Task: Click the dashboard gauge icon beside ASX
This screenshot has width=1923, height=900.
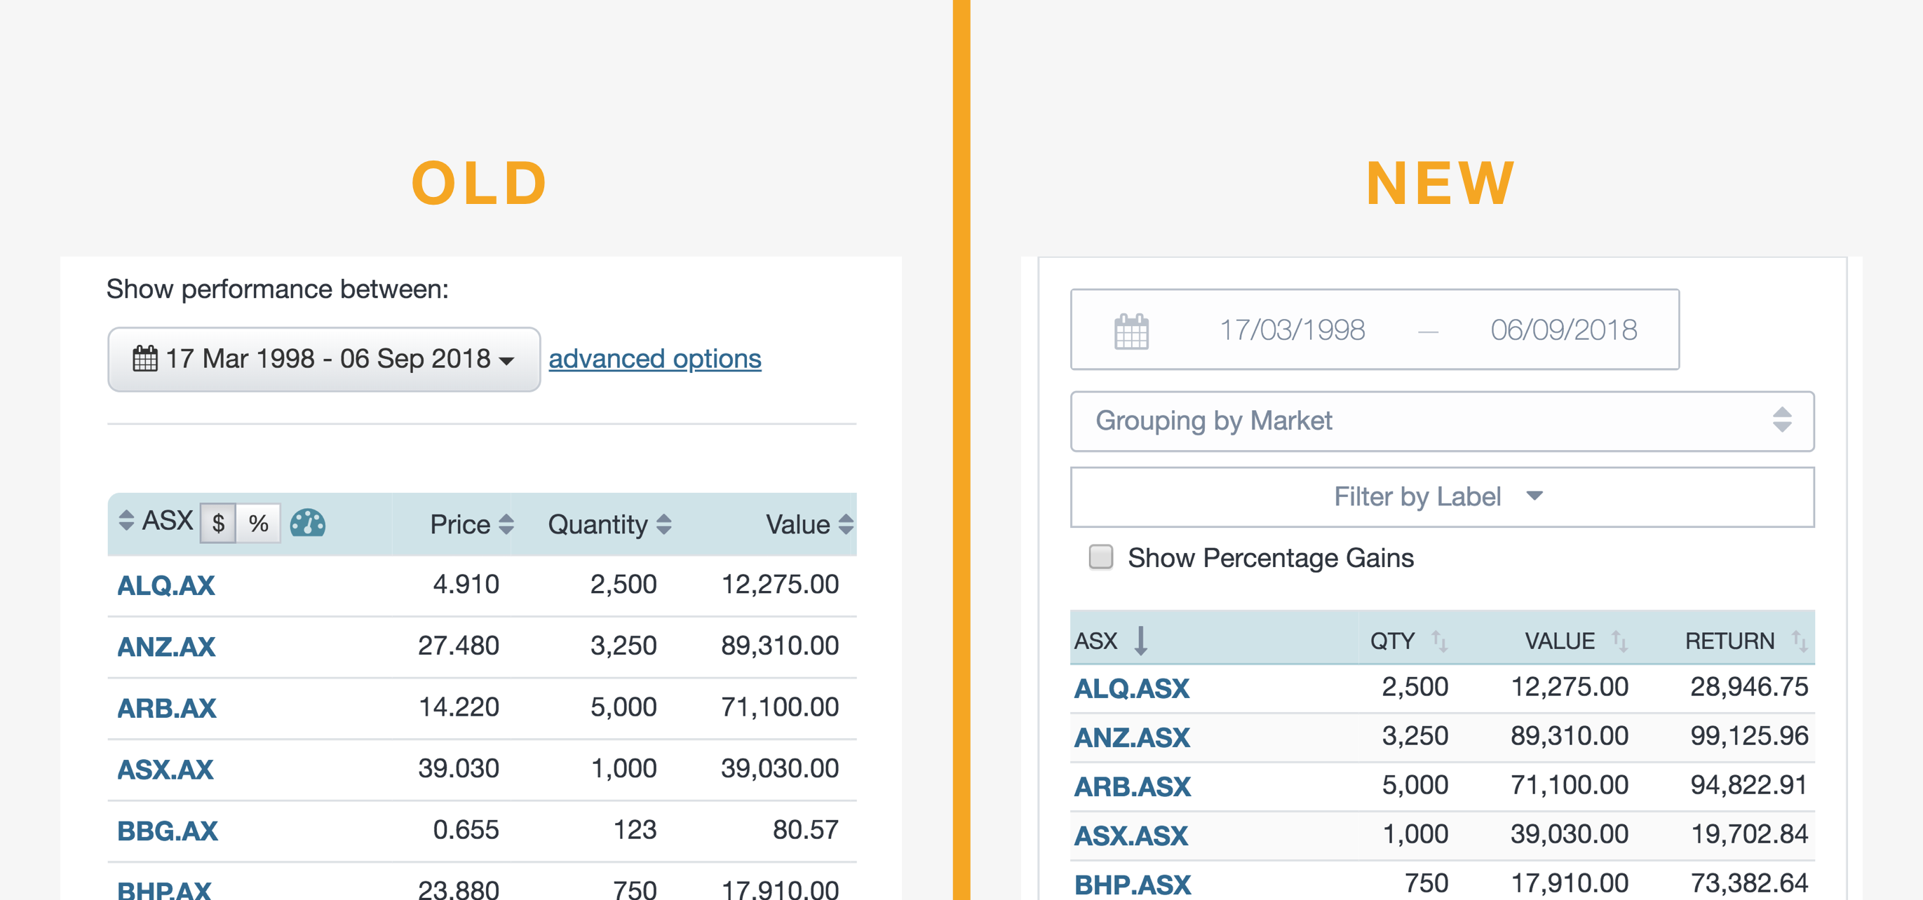Action: 306,523
